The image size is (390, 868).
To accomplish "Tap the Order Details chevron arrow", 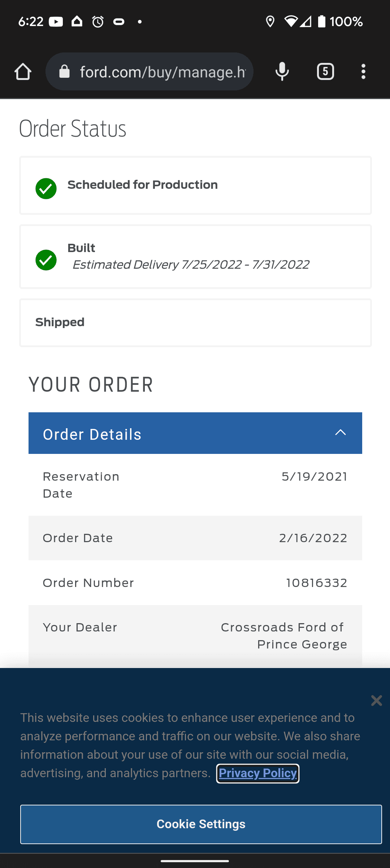I will tap(341, 433).
